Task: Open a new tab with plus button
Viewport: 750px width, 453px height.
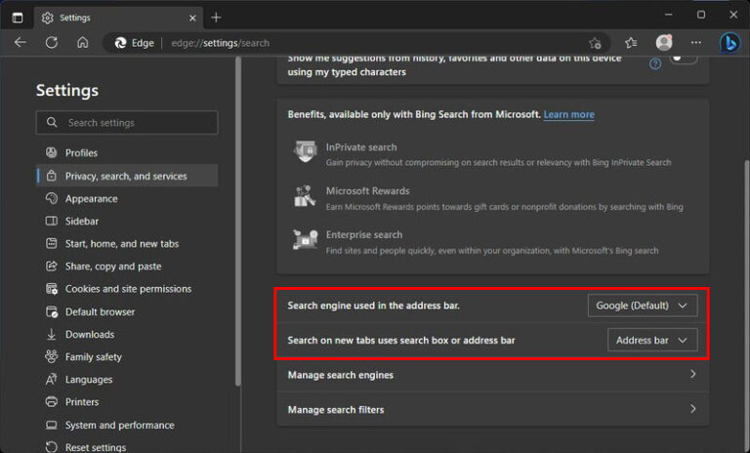Action: tap(216, 18)
